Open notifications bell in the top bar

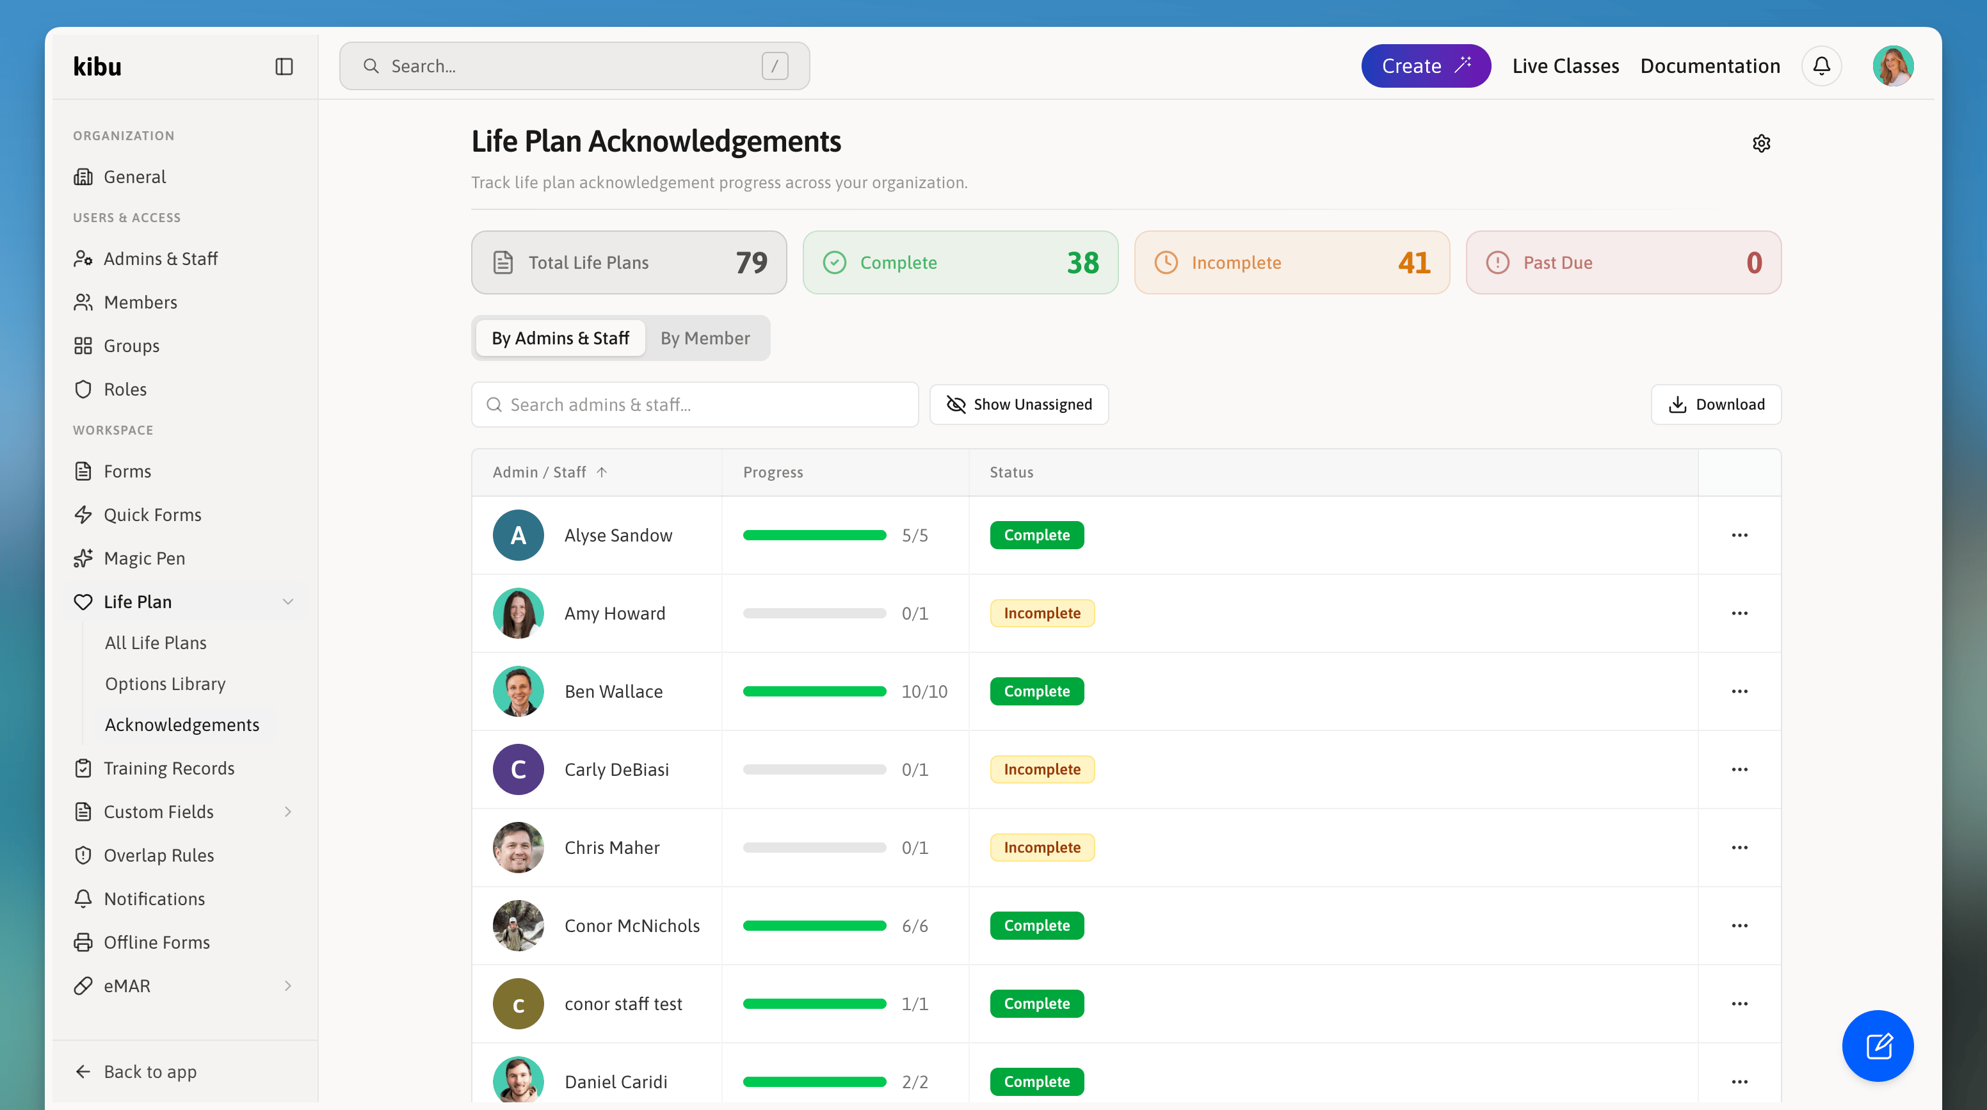(x=1821, y=67)
